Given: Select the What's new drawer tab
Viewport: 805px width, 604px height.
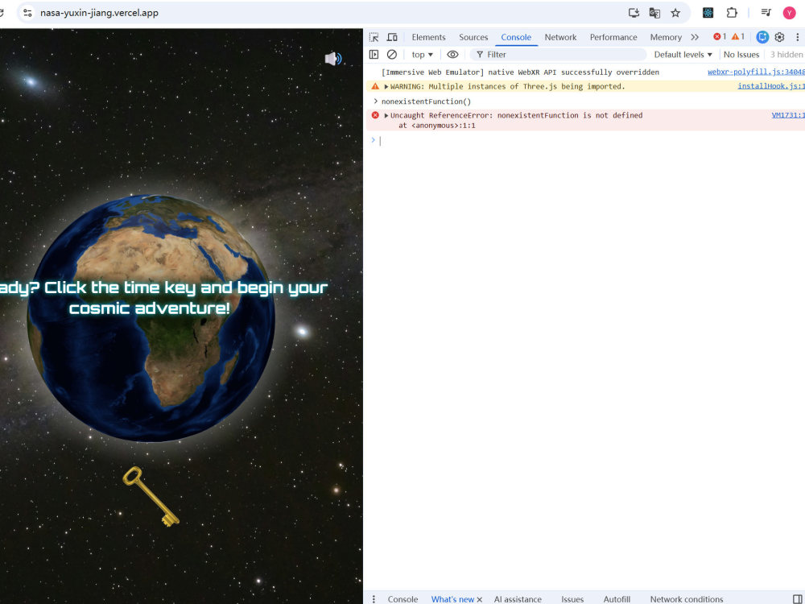Looking at the screenshot, I should pyautogui.click(x=452, y=599).
